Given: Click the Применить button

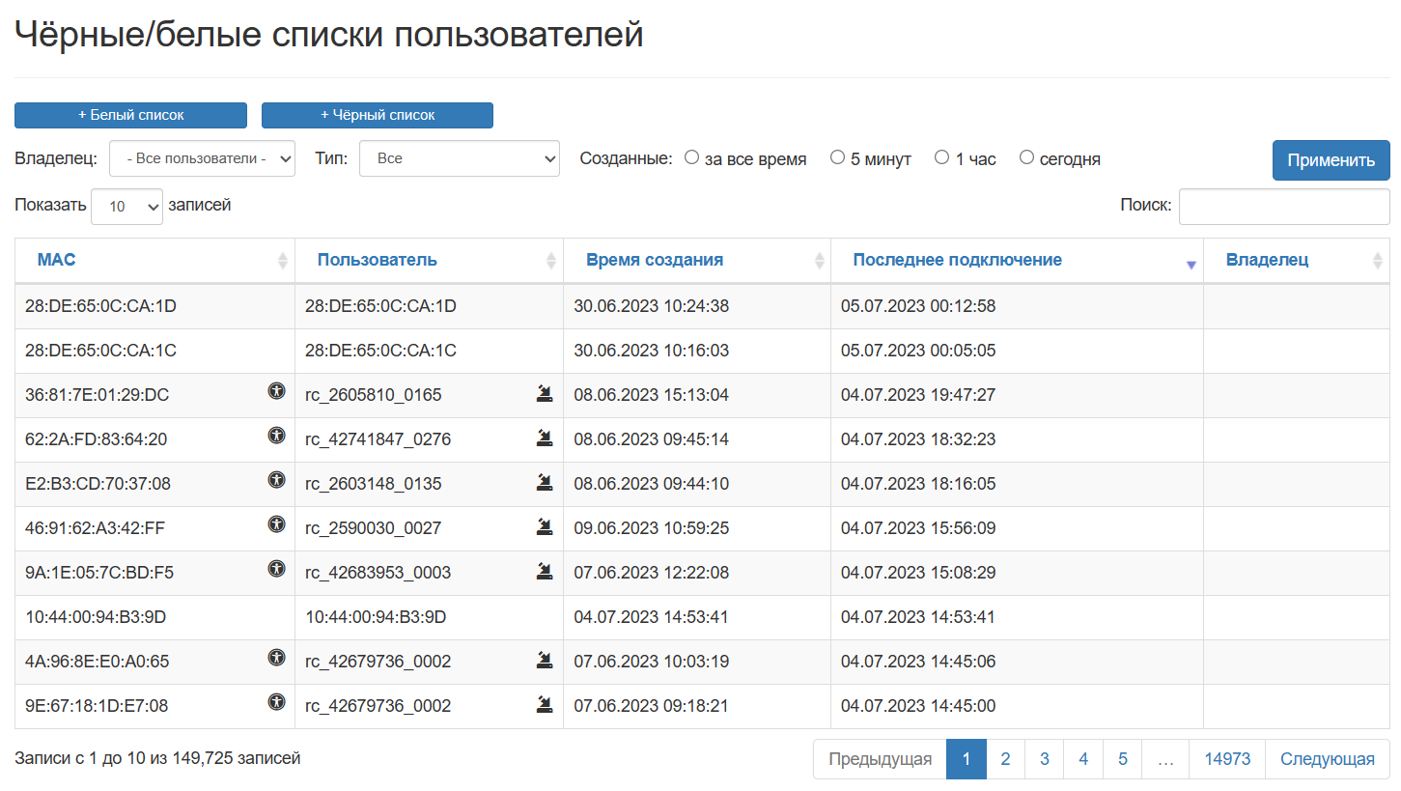Looking at the screenshot, I should point(1331,160).
